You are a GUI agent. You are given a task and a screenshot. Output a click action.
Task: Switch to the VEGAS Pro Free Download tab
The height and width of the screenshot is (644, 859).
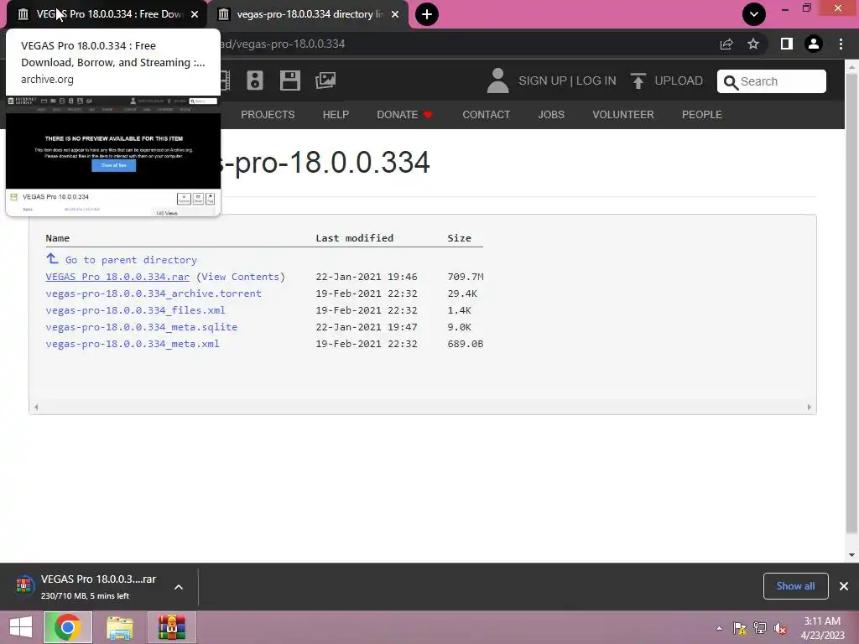[107, 14]
